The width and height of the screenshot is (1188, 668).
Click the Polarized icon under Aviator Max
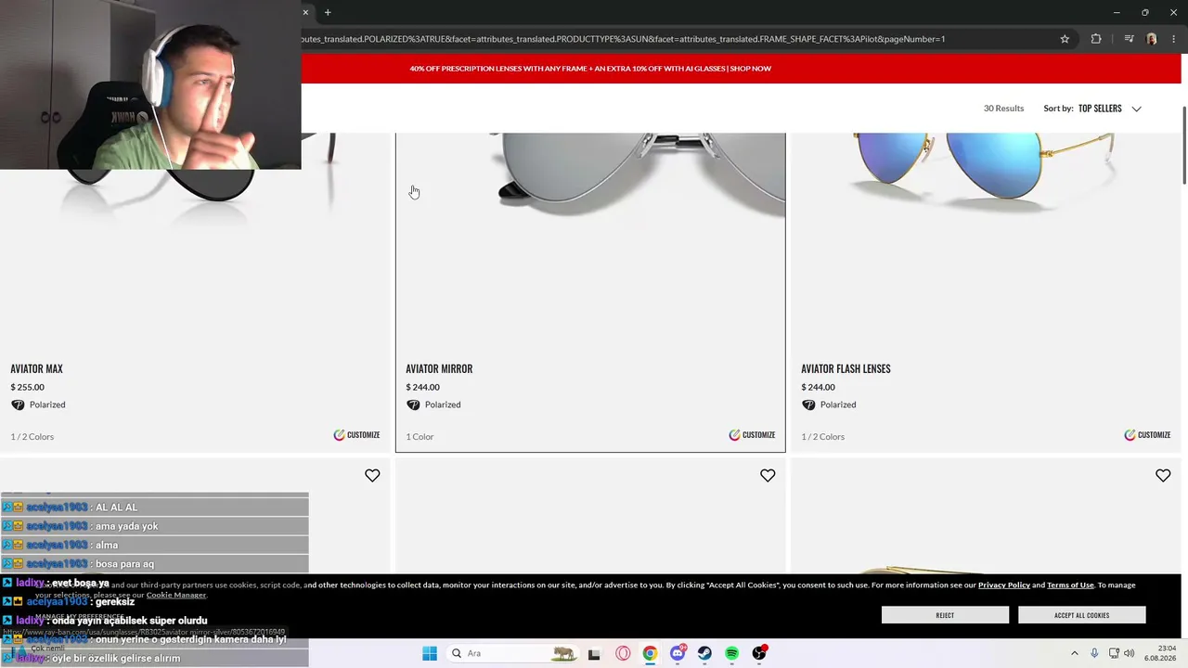(18, 405)
